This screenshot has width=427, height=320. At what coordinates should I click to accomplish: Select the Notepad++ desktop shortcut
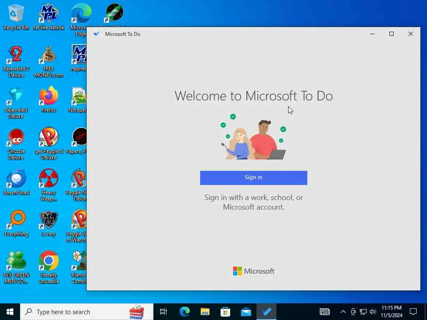[78, 100]
